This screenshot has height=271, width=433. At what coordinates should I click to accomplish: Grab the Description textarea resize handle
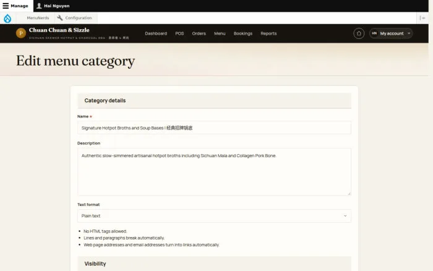click(349, 194)
